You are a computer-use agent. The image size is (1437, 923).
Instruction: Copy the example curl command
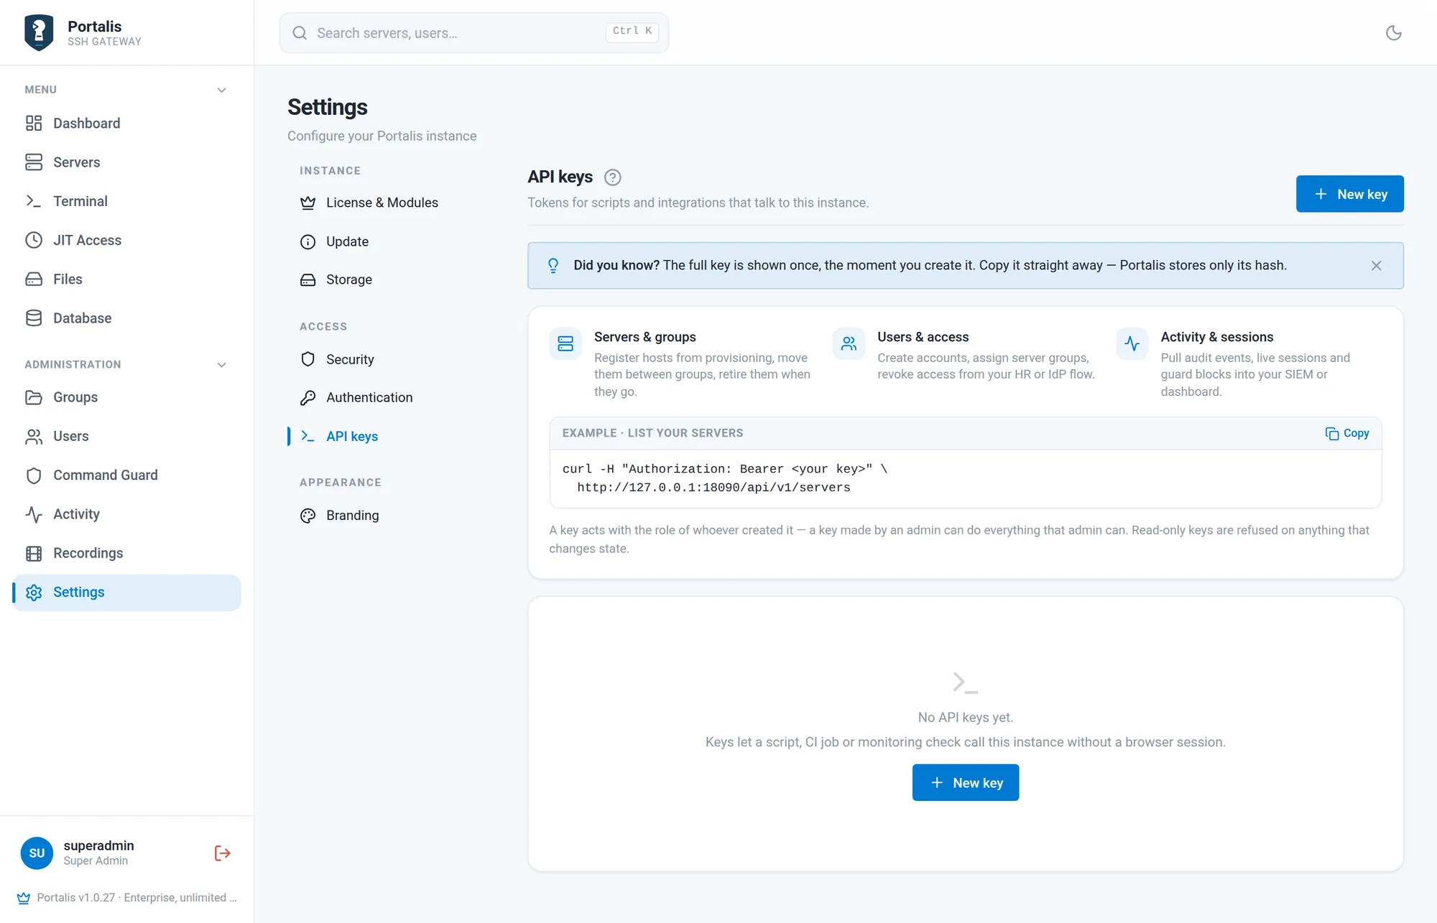point(1347,433)
